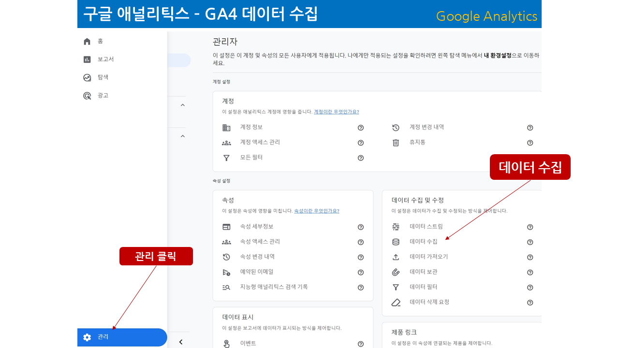
Task: Show help for 데이터 수집
Action: [x=530, y=242]
